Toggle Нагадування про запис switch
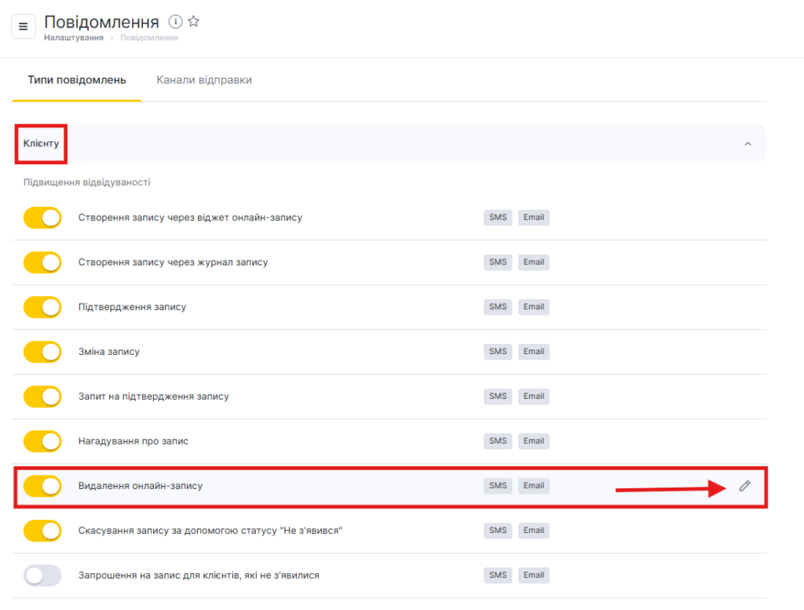804x610 pixels. click(42, 441)
